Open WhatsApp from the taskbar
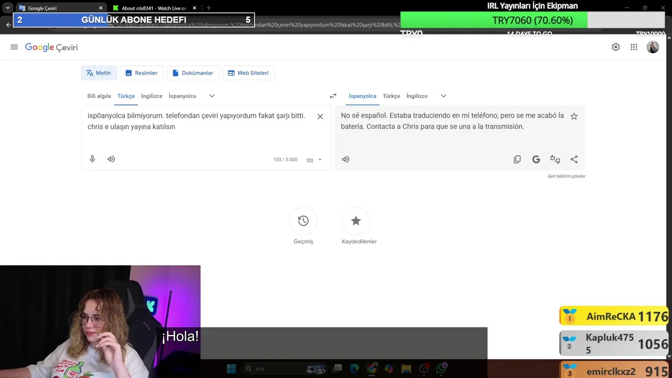This screenshot has height=378, width=672. click(441, 369)
